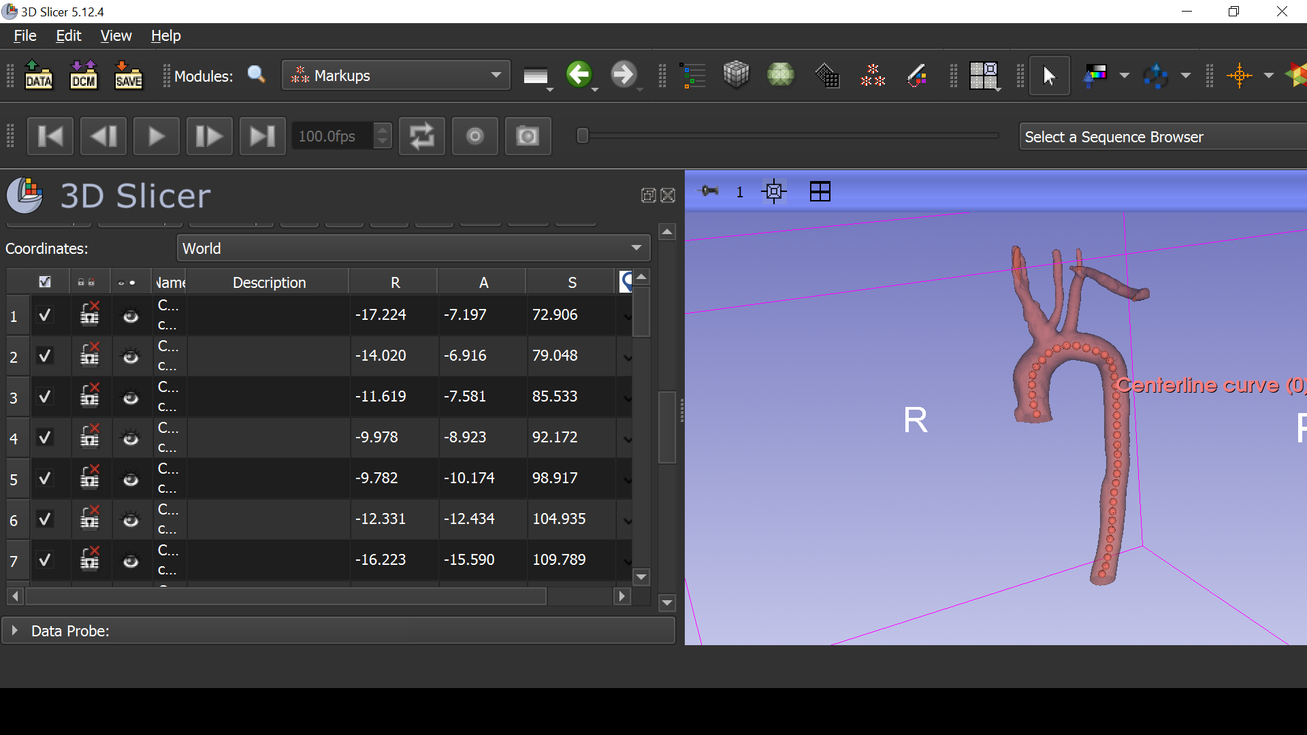Click the sequence frame slider handle
The image size is (1307, 735).
point(583,136)
